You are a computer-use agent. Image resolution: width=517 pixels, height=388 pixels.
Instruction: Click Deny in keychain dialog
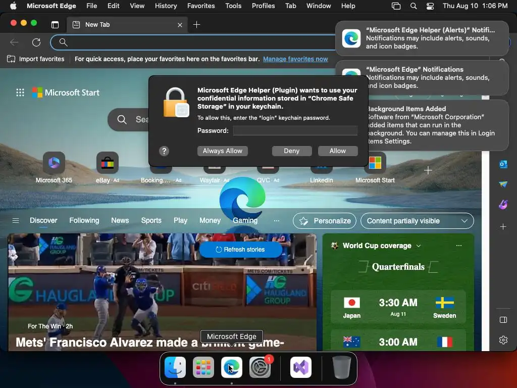pyautogui.click(x=292, y=151)
